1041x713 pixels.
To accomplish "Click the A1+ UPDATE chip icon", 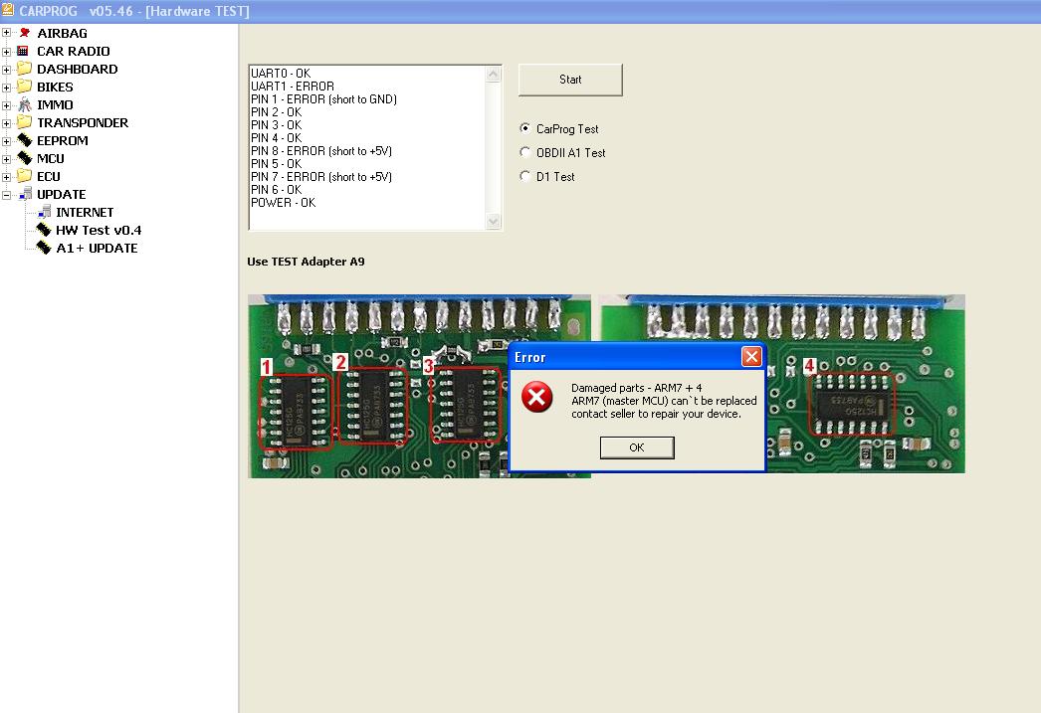I will [44, 248].
